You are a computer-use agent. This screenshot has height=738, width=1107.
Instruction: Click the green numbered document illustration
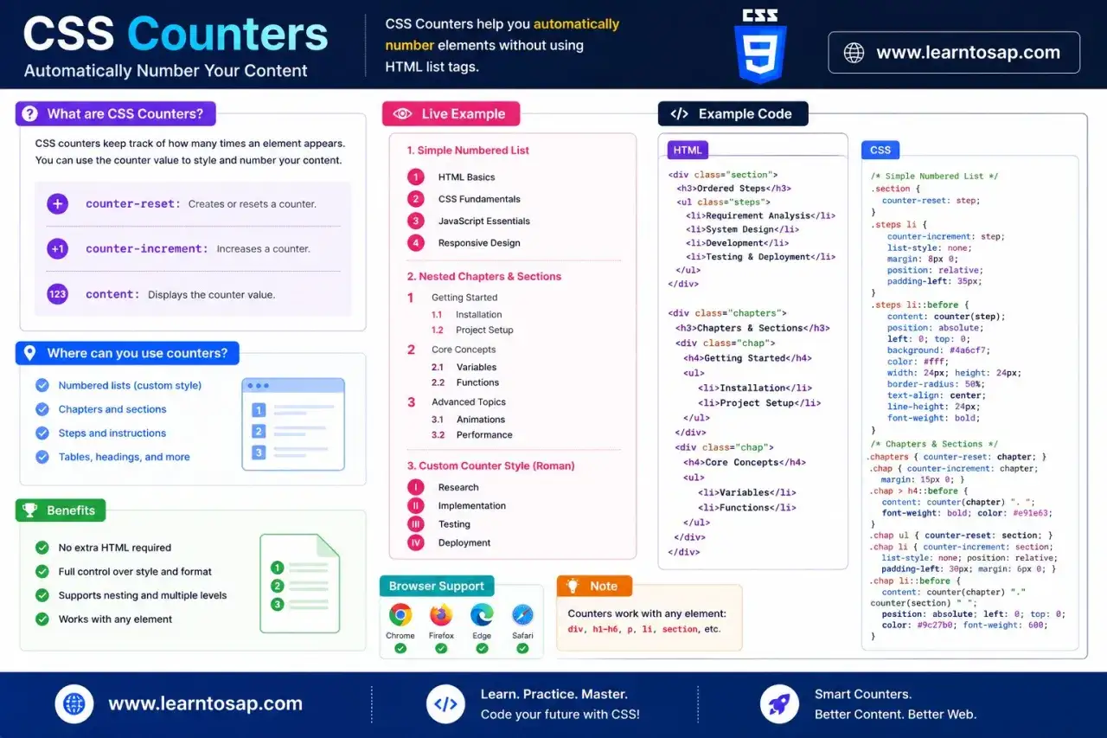pos(300,583)
